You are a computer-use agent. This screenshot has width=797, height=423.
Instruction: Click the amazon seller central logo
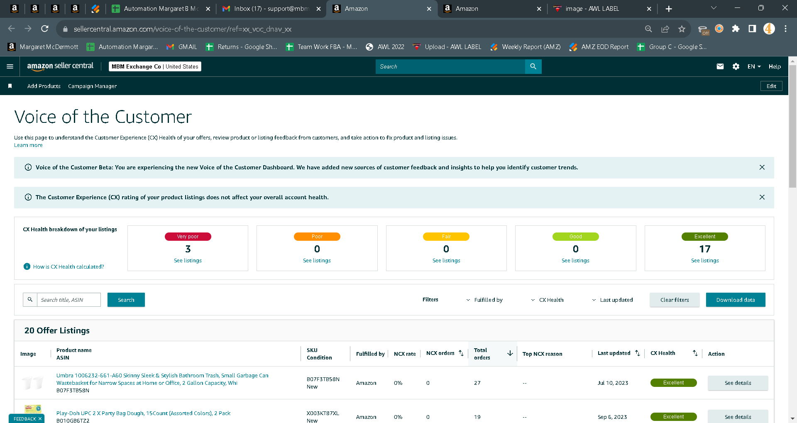click(60, 66)
